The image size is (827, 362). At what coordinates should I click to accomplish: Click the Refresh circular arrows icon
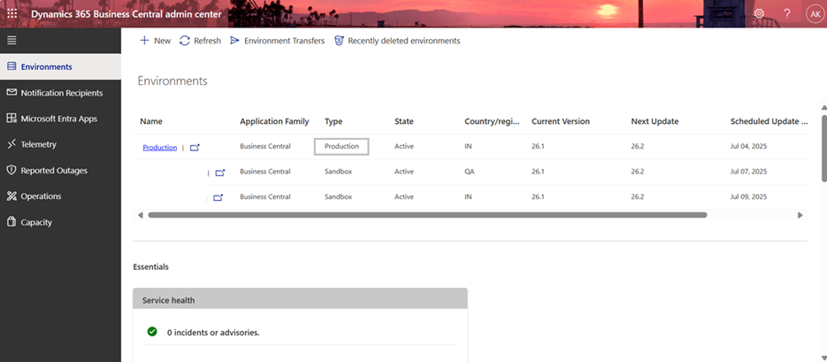coord(185,41)
